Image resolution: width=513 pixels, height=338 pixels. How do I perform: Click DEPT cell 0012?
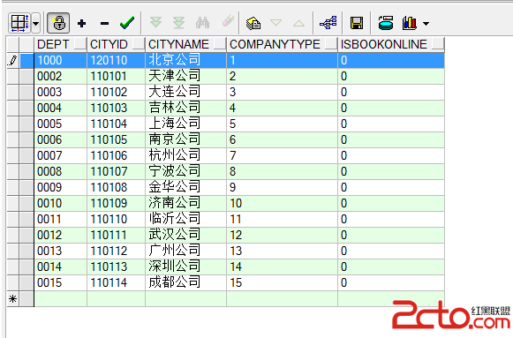point(61,235)
